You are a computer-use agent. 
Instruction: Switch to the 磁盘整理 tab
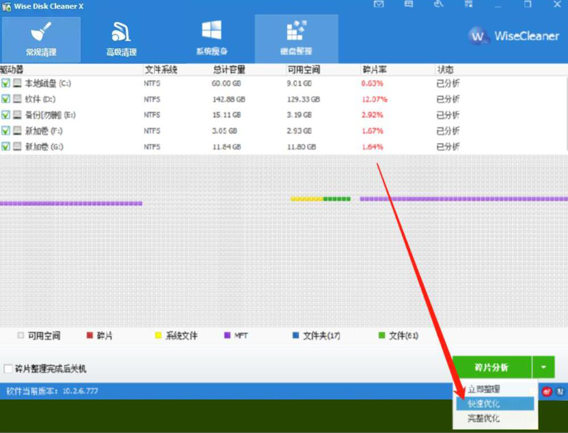(x=297, y=39)
